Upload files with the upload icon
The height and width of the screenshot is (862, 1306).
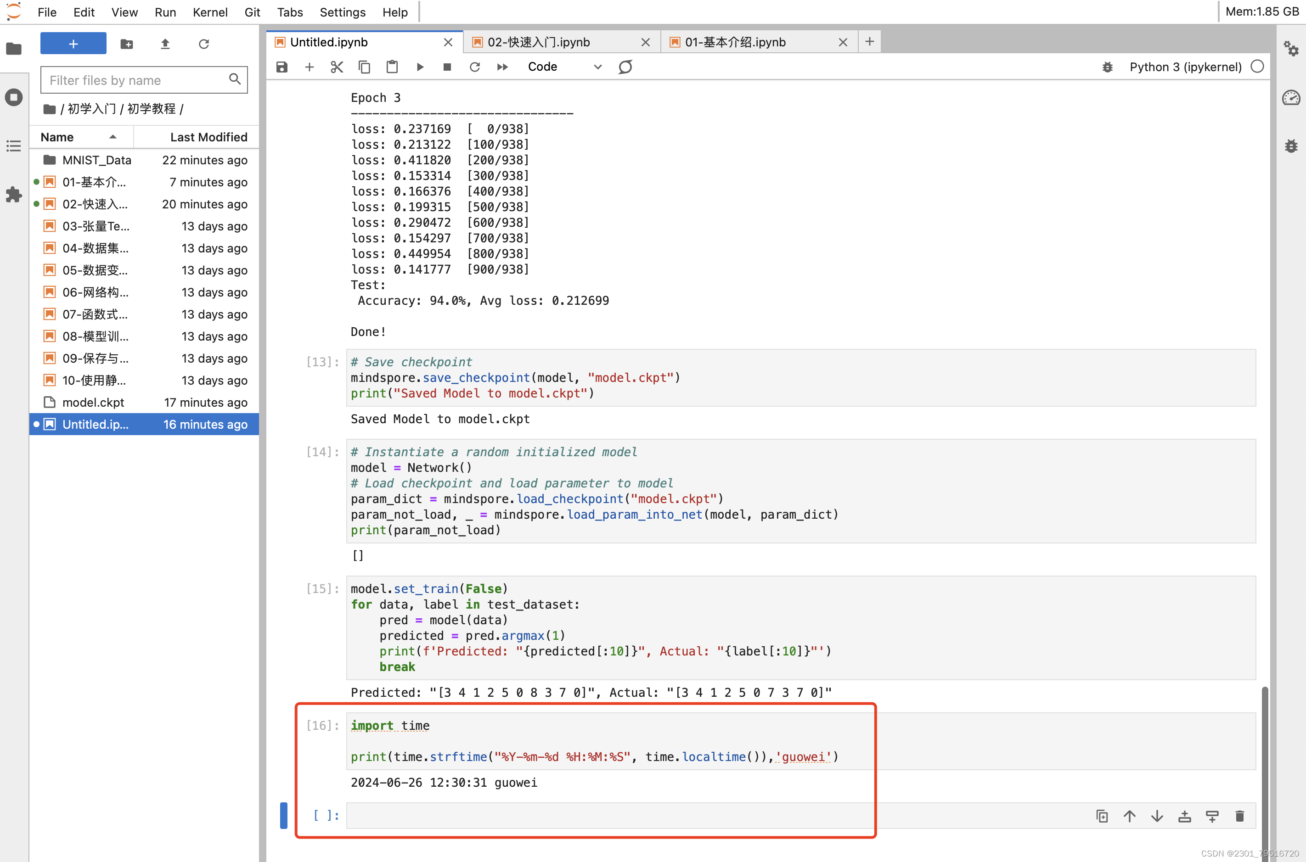pyautogui.click(x=165, y=44)
